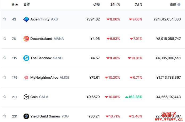The width and height of the screenshot is (185, 122).
Task: Toggle the watchlist star for Decentraland
Action: (x=5, y=39)
